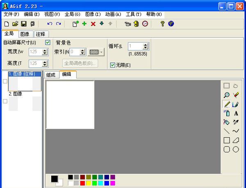
Task: Select the rectangular selection tool
Action: pyautogui.click(x=227, y=86)
